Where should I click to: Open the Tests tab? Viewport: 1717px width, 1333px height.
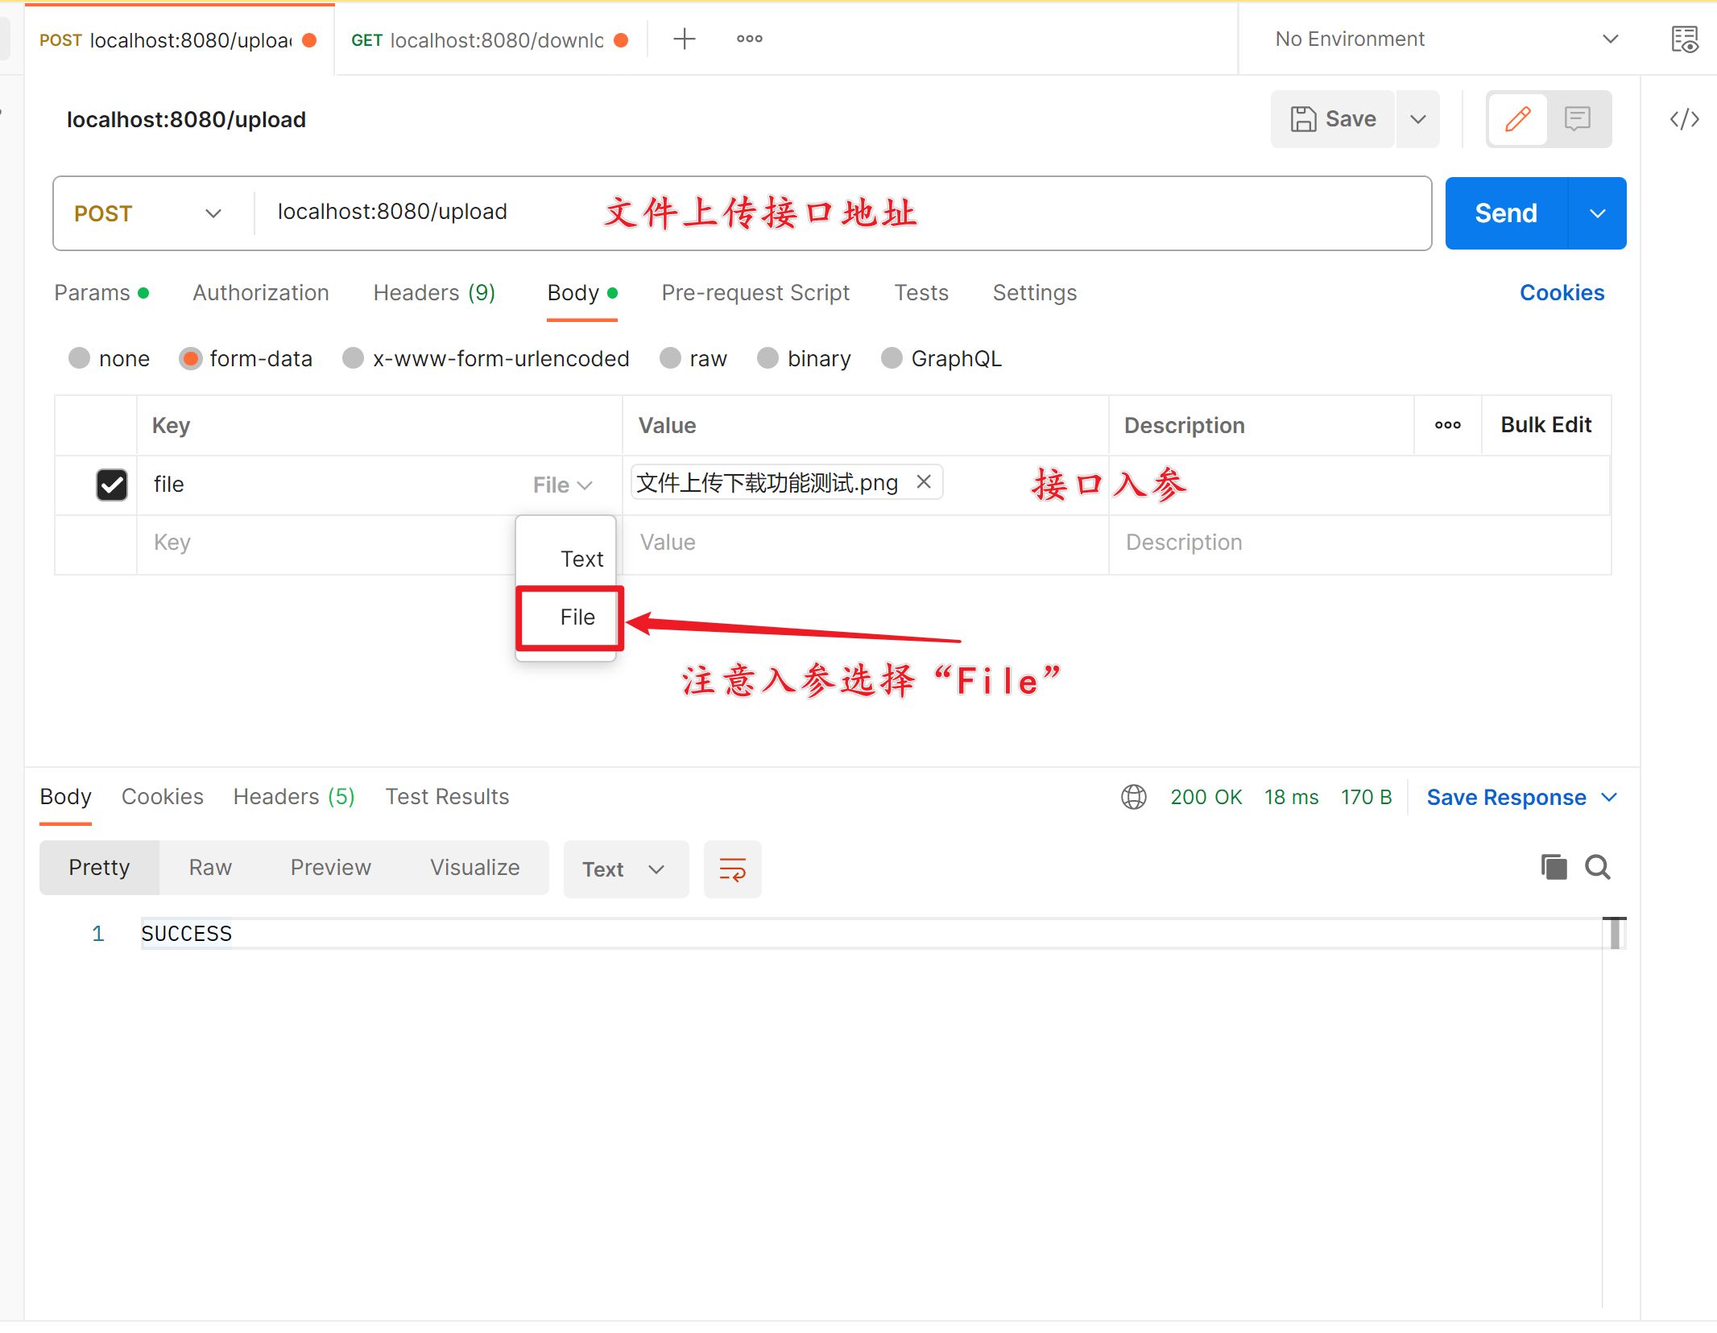click(921, 293)
